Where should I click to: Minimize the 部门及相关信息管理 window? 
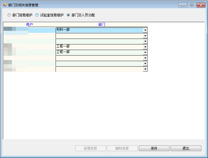(x=183, y=5)
